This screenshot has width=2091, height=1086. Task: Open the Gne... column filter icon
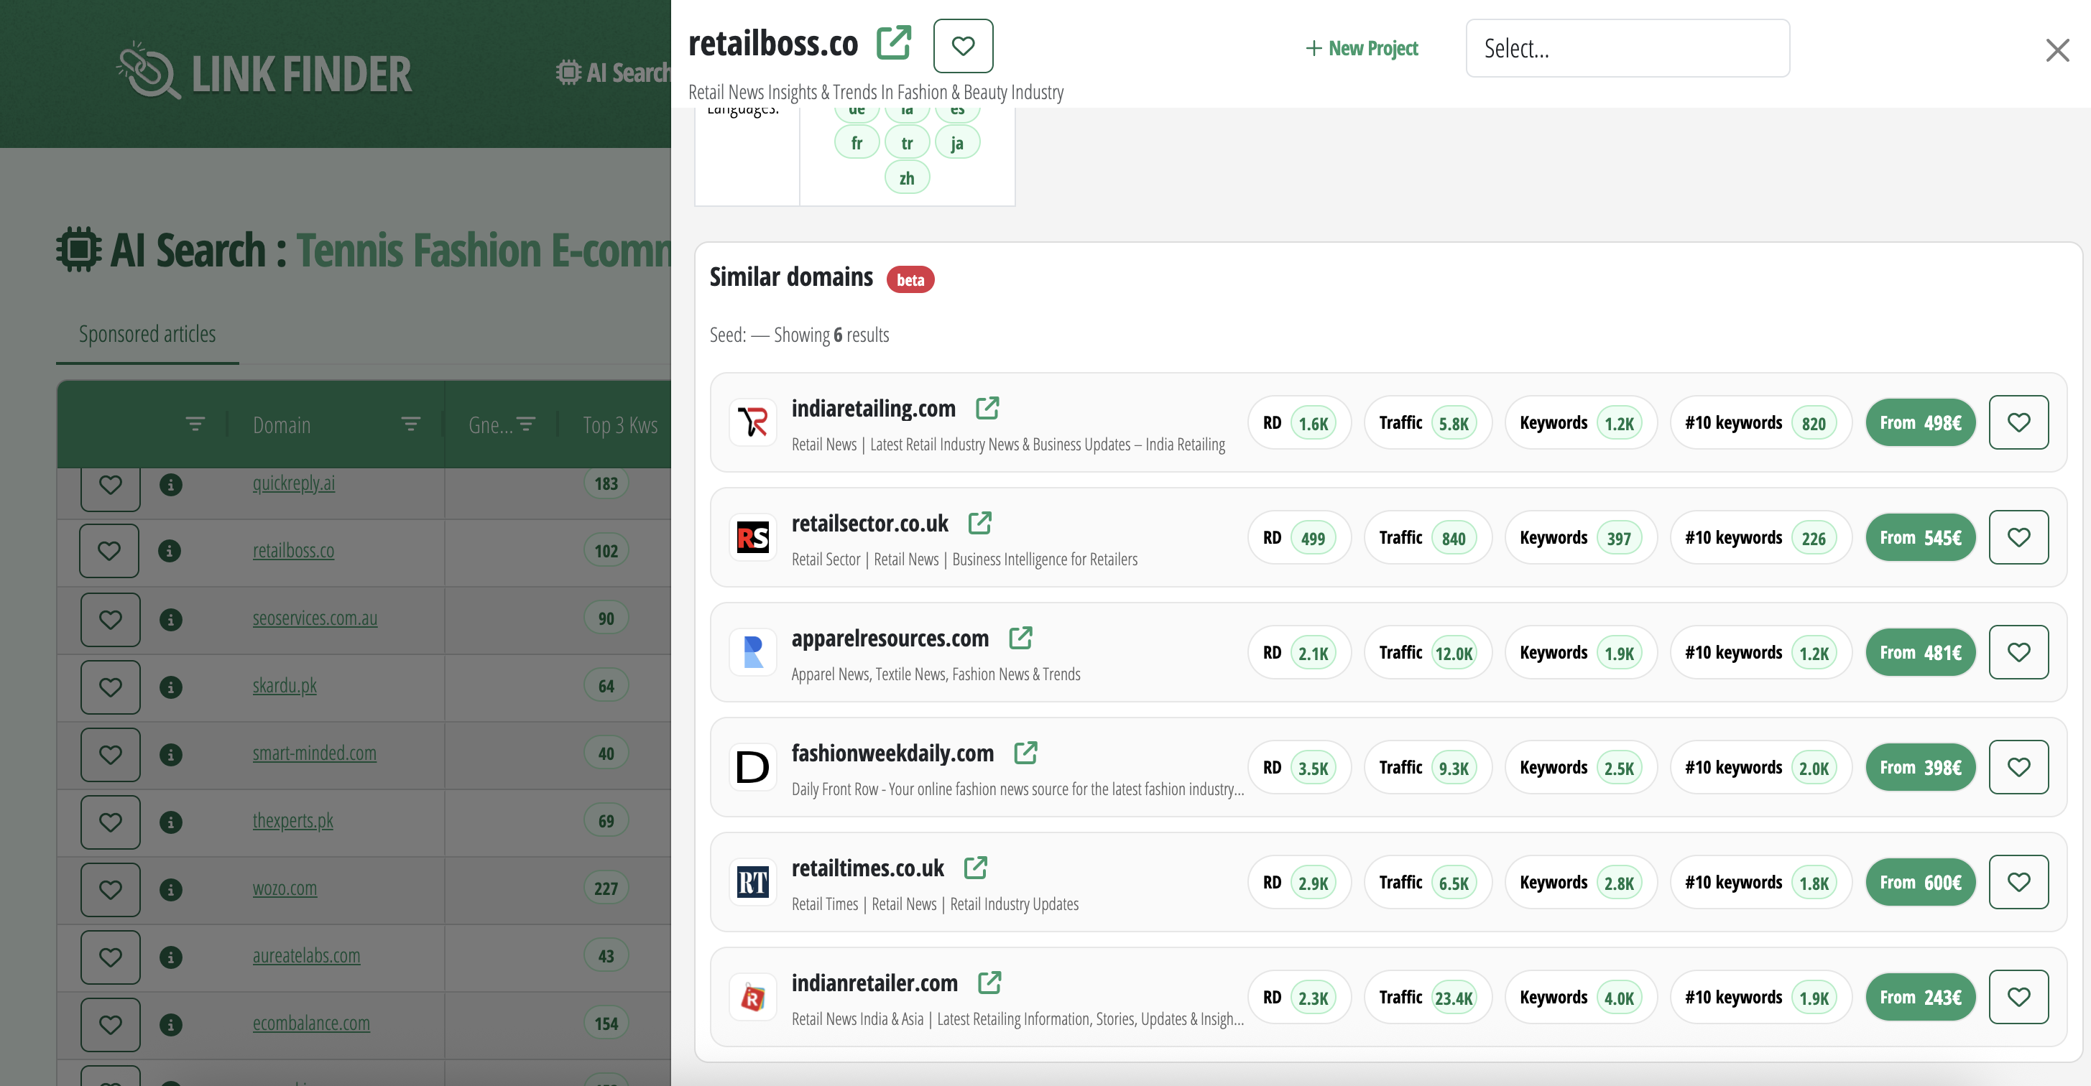tap(526, 424)
